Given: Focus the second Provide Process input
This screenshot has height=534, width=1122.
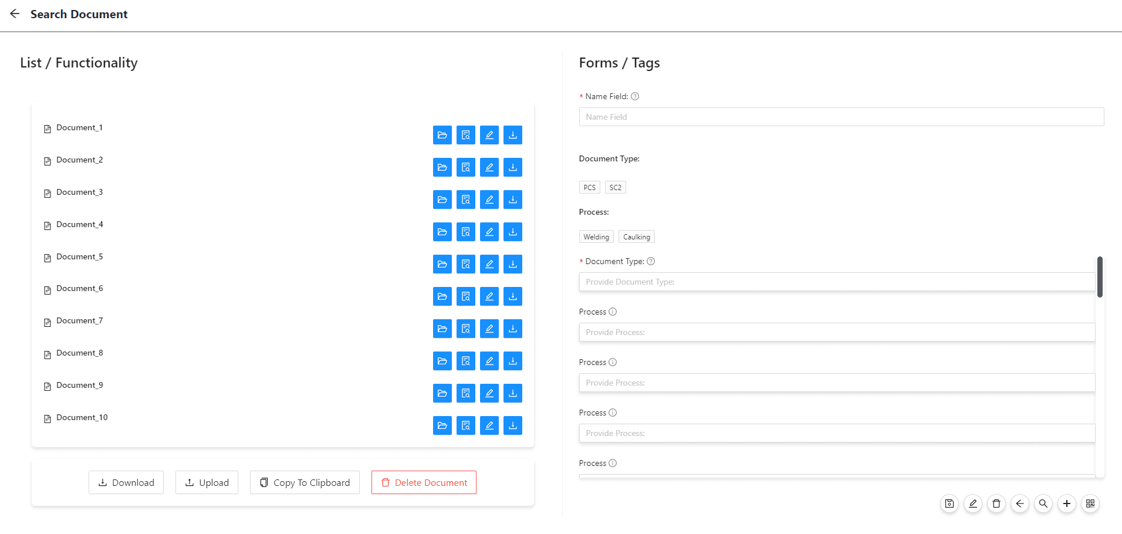Looking at the screenshot, I should (837, 383).
